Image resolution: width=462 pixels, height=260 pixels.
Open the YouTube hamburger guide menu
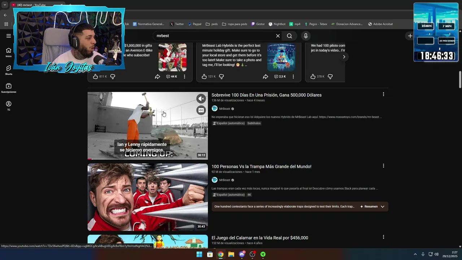[x=9, y=36]
